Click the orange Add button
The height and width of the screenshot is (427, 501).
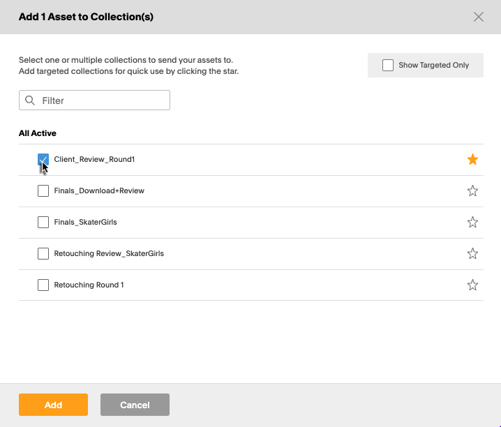[53, 405]
